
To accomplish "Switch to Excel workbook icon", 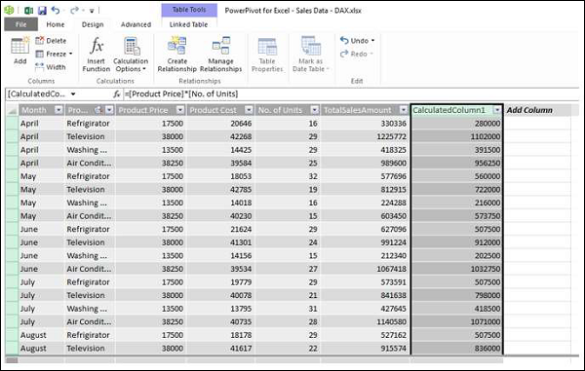I will click(28, 11).
